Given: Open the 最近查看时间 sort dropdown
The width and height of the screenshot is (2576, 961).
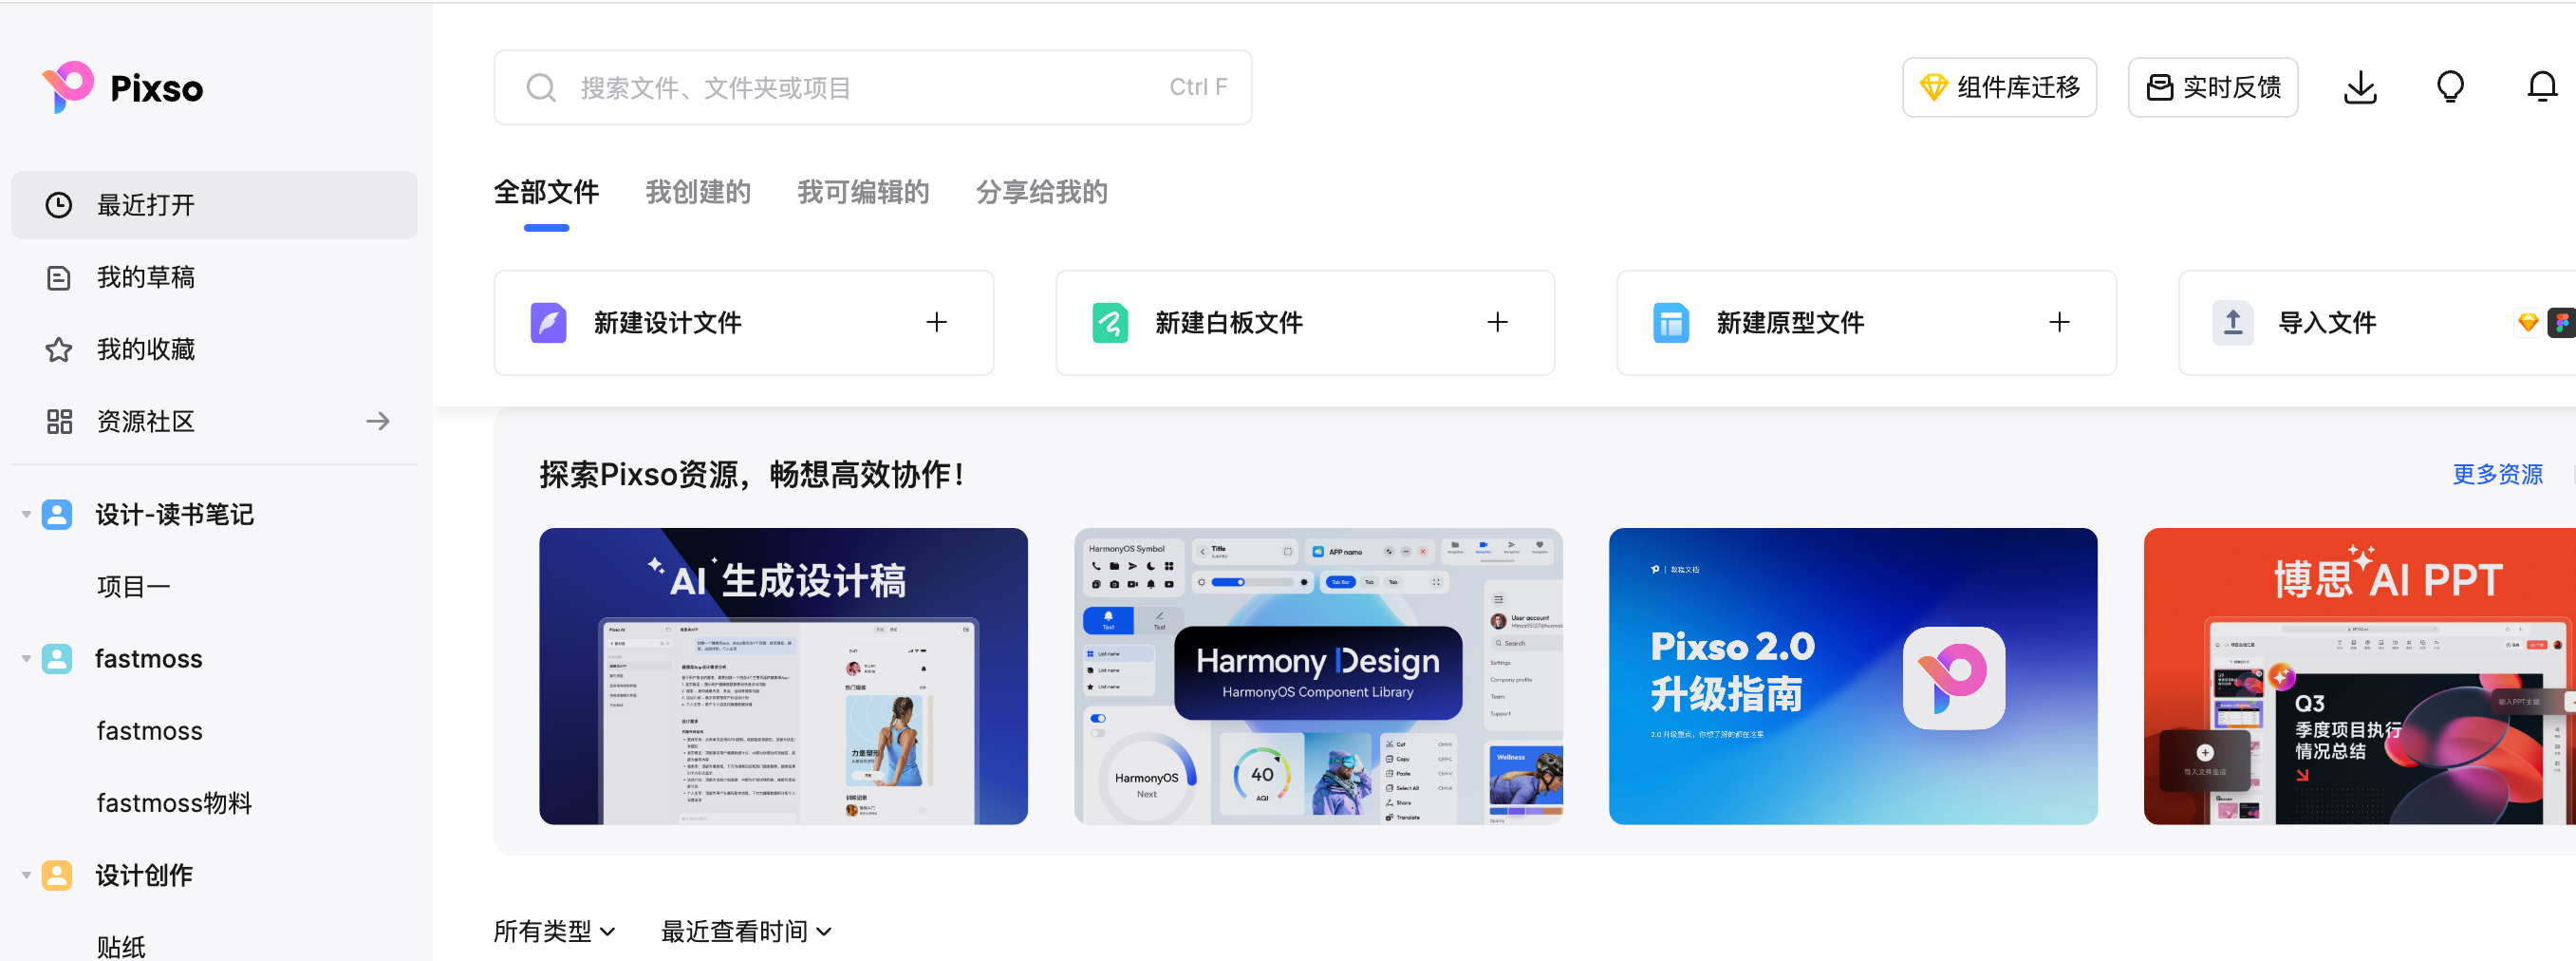Looking at the screenshot, I should (746, 931).
